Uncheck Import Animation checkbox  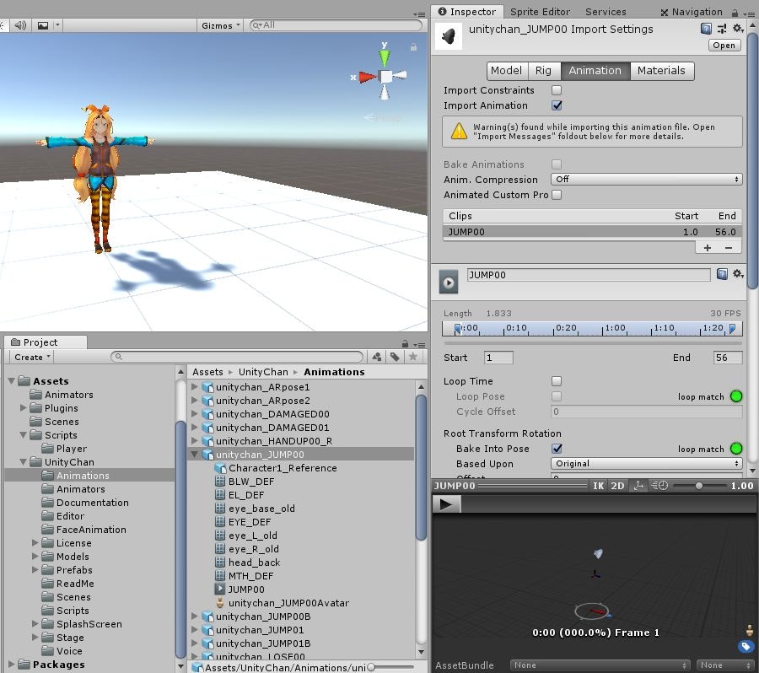pyautogui.click(x=557, y=105)
